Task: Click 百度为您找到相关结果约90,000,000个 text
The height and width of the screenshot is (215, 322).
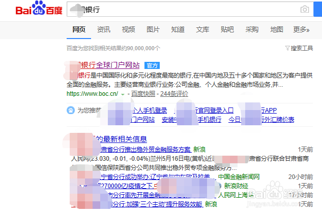Action: pyautogui.click(x=113, y=48)
